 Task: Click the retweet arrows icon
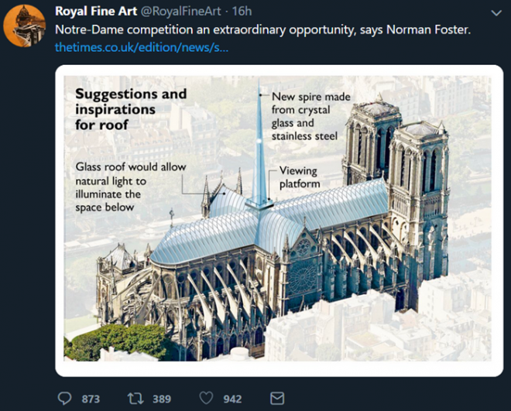[x=135, y=399]
